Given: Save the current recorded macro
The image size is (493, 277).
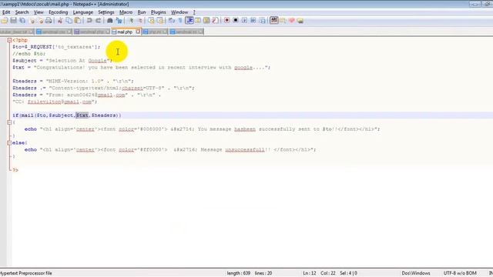Looking at the screenshot, I should (262, 21).
